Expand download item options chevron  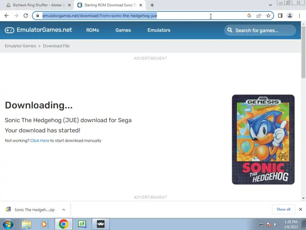click(x=64, y=210)
